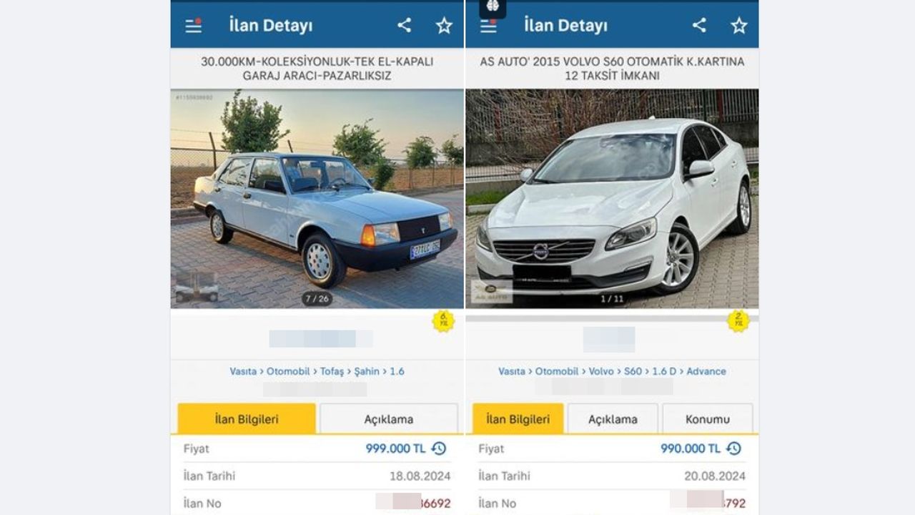
Task: Open the white Volvo S60 photo
Action: pyautogui.click(x=612, y=199)
